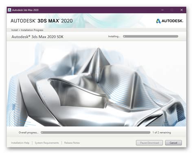
Task: Click the Autodesk 3ds Max 2020 header logo
Action: point(42,21)
